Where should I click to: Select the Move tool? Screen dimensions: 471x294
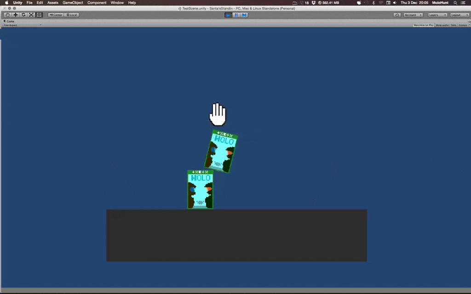pos(16,15)
